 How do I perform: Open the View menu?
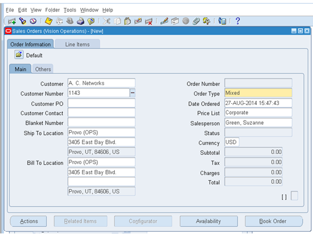(36, 10)
